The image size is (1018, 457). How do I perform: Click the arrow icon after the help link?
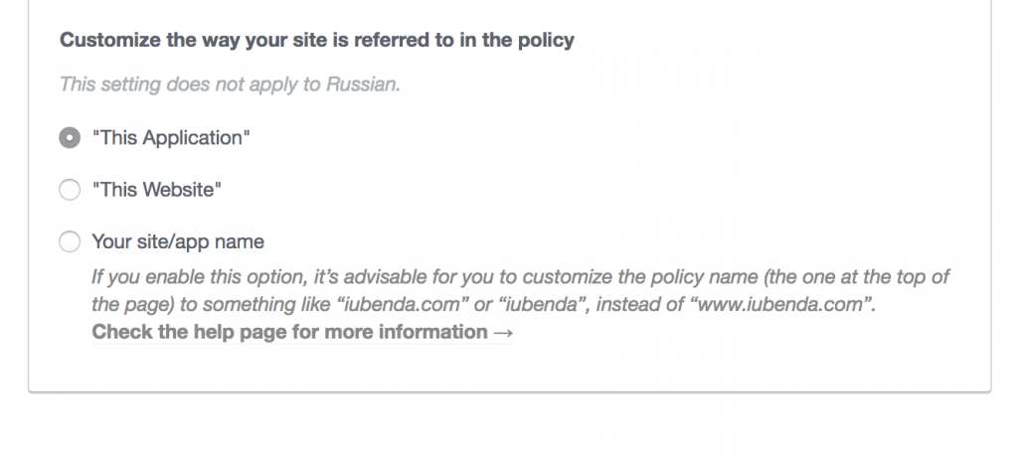tap(503, 332)
